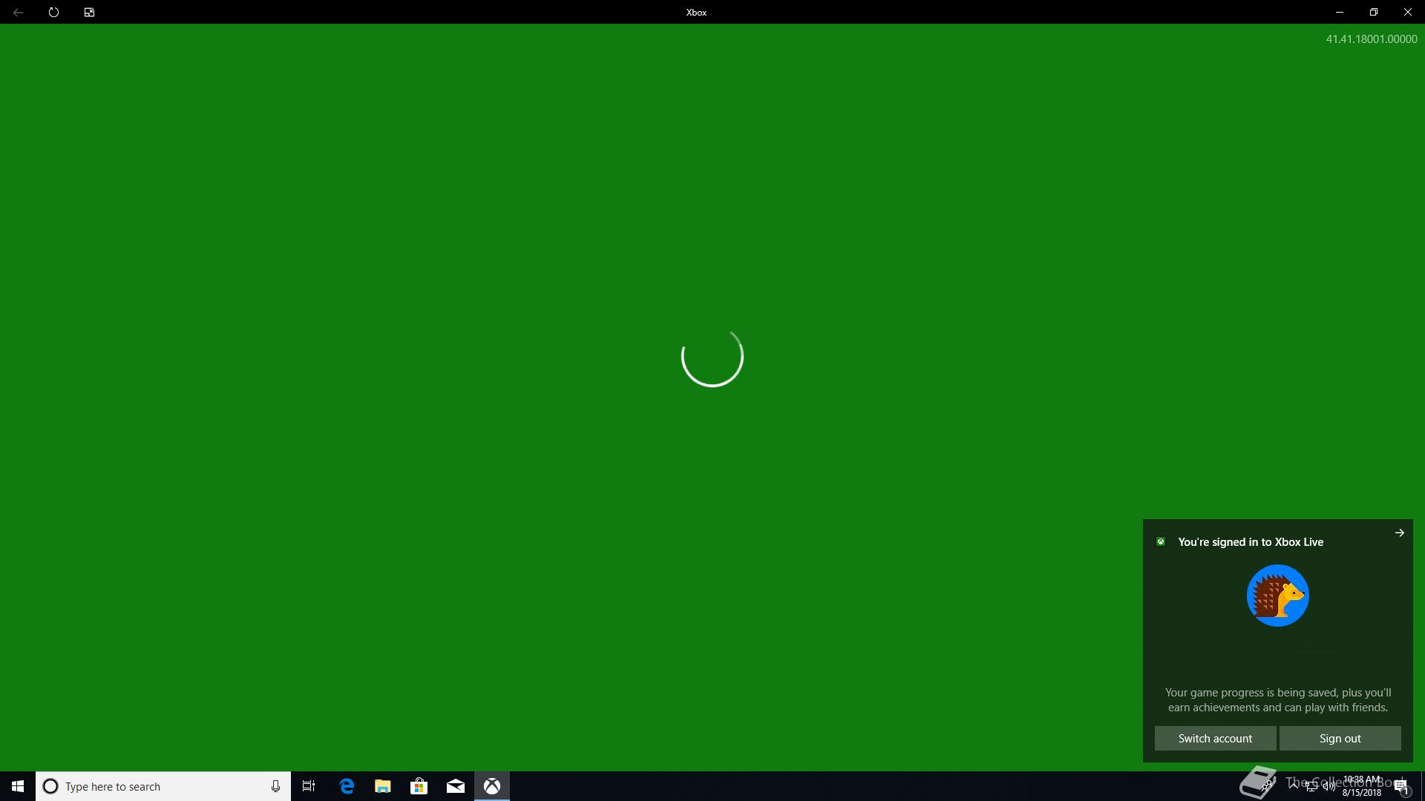Restore down the Xbox window
This screenshot has height=801, width=1425.
(x=1373, y=12)
